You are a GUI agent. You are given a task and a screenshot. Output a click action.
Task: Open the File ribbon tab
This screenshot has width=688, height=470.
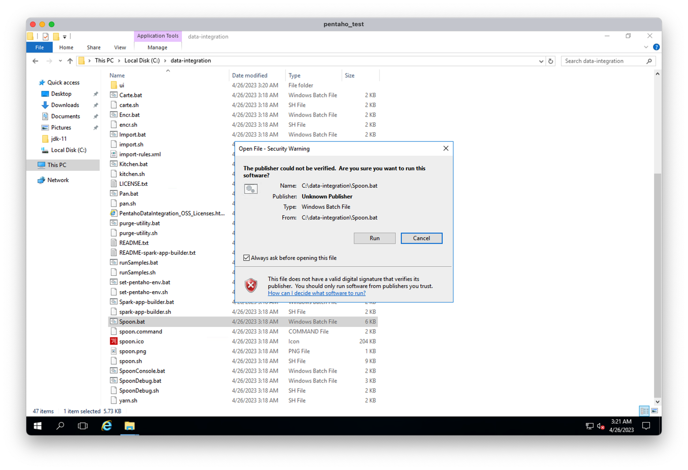click(39, 47)
